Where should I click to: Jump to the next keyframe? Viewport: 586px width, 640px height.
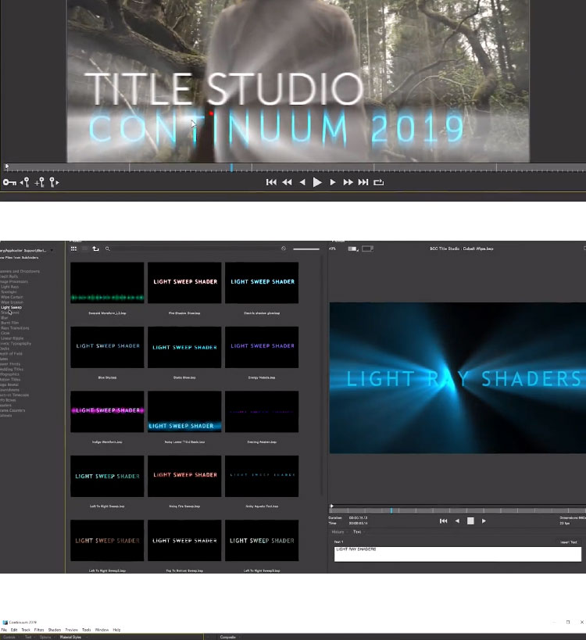point(54,182)
